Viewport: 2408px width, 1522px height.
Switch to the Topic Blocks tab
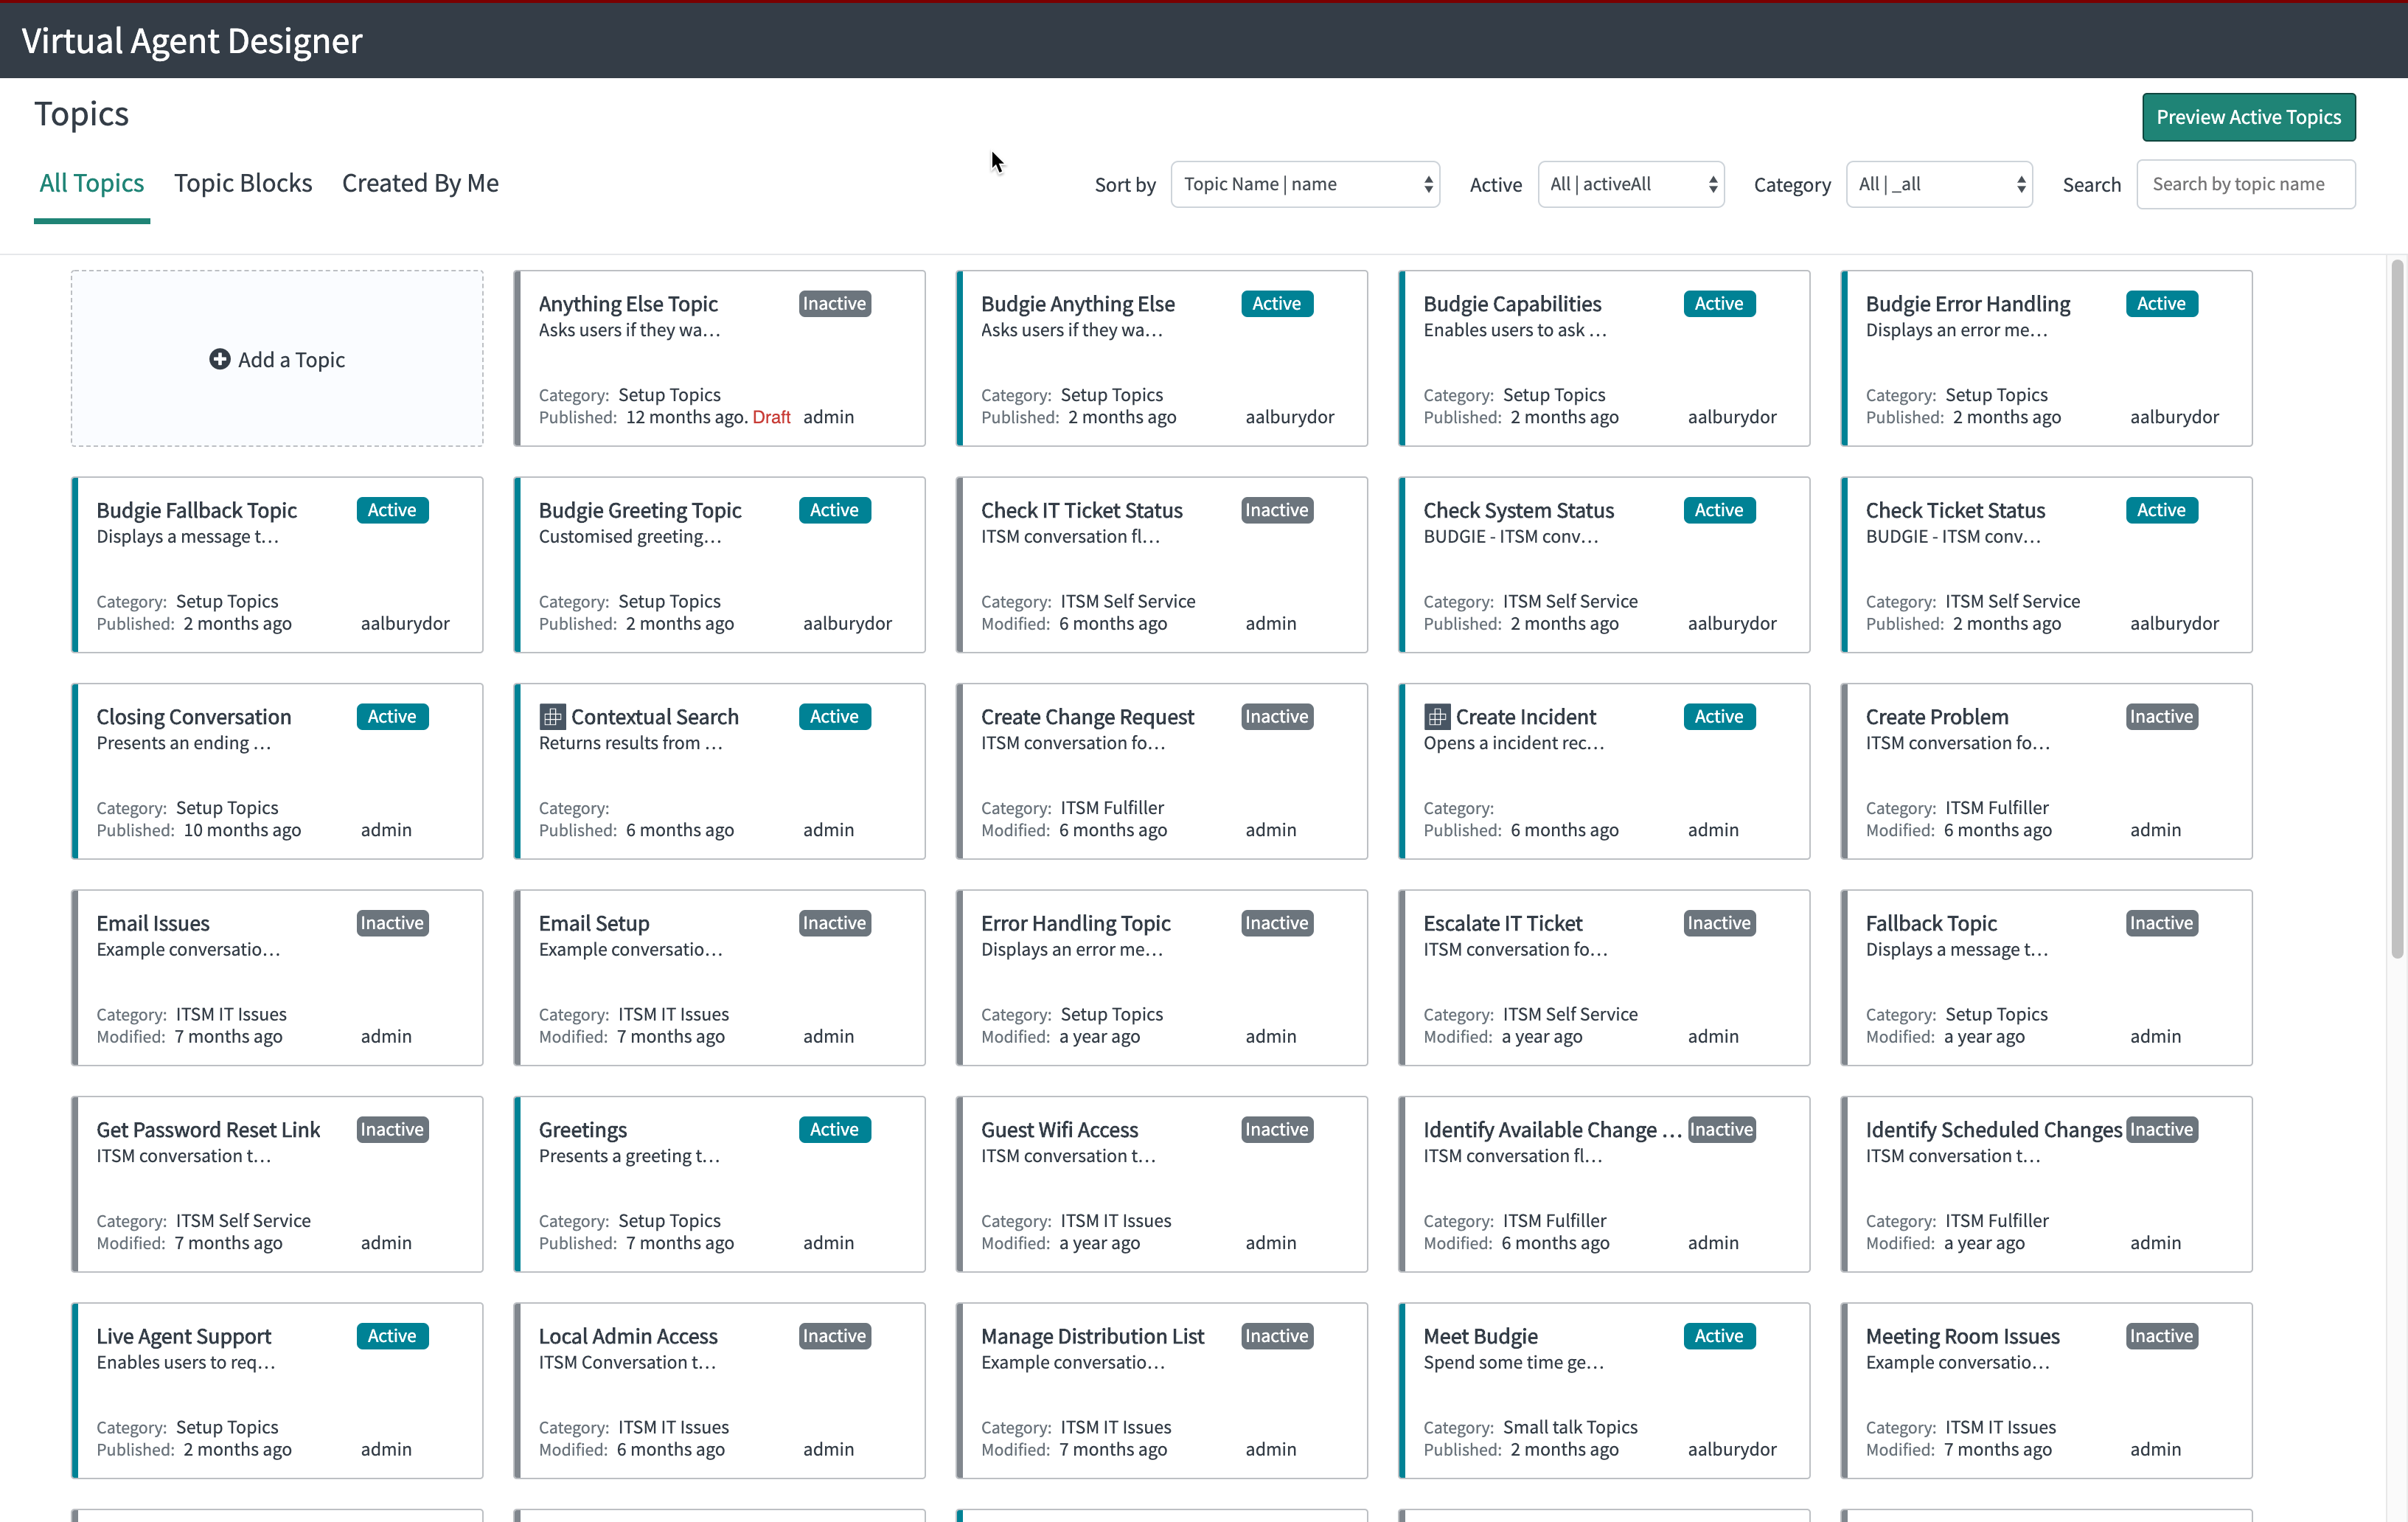click(x=243, y=184)
